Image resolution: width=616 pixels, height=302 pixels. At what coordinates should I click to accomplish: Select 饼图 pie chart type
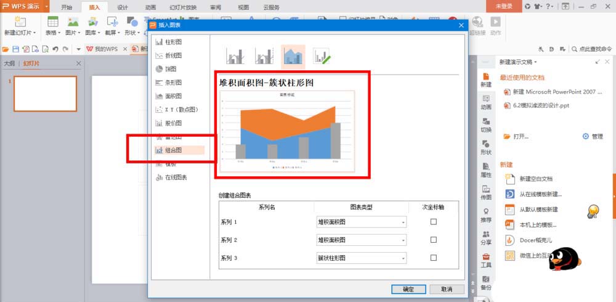click(166, 69)
